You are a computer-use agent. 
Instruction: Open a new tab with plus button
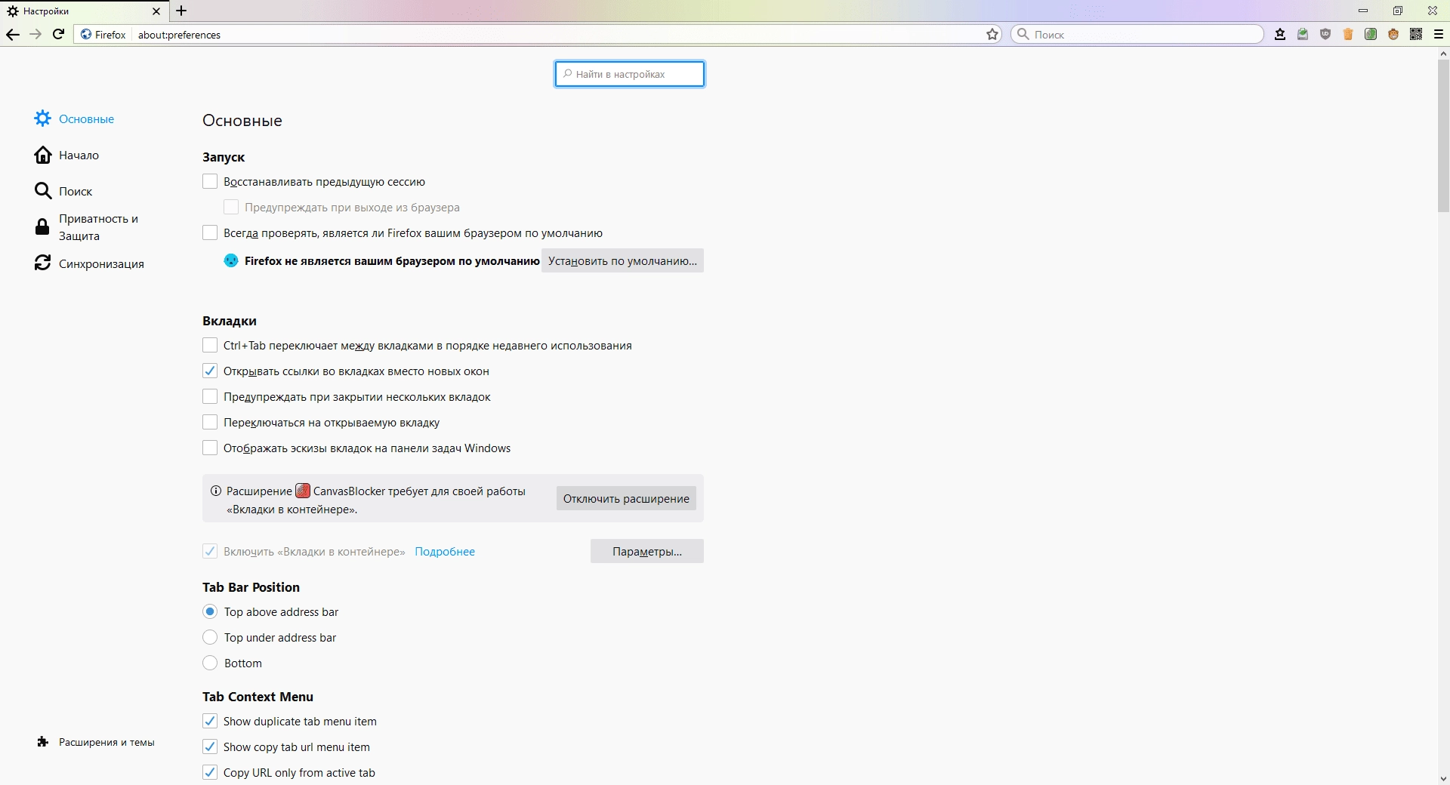coord(181,11)
